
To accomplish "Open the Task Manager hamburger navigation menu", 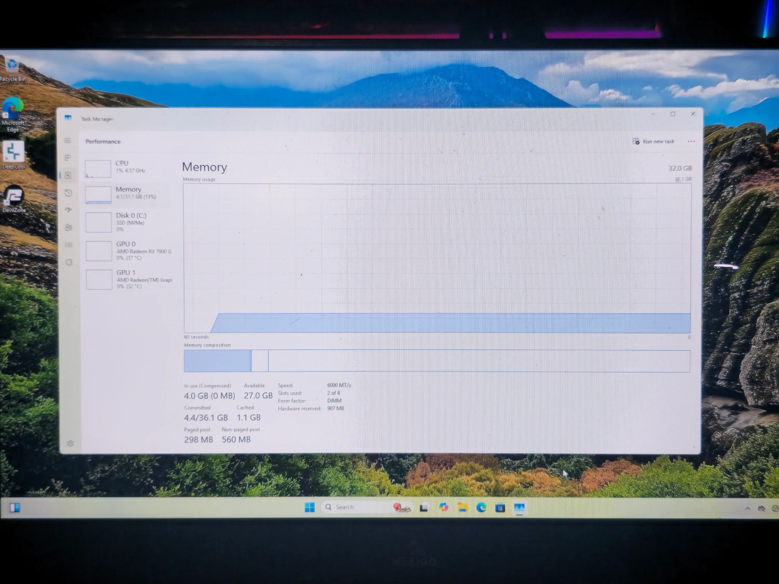I will (x=68, y=141).
